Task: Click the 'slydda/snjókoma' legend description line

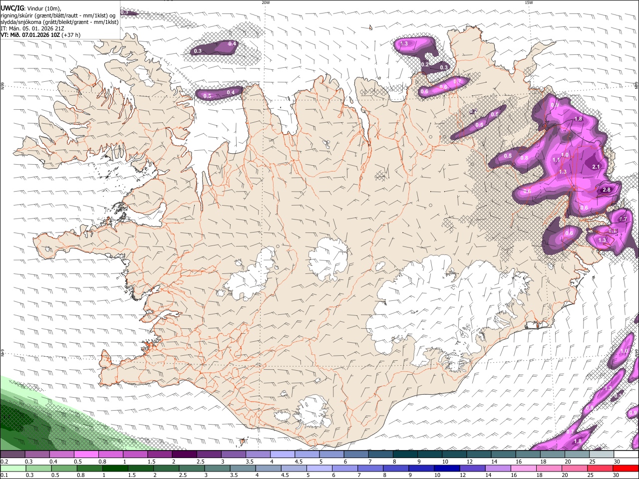Action: pyautogui.click(x=59, y=22)
